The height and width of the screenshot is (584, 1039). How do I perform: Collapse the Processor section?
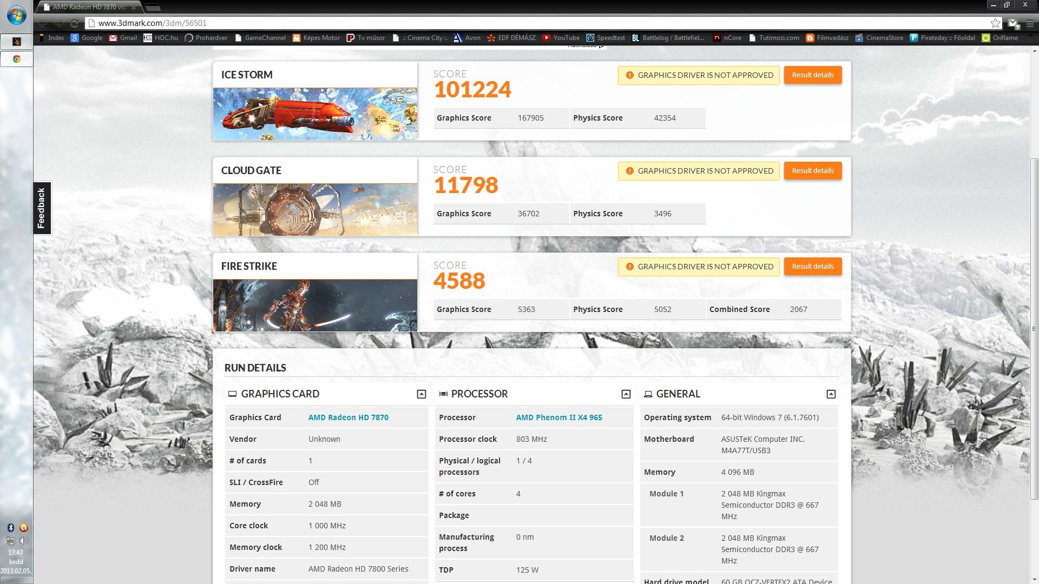[x=626, y=394]
